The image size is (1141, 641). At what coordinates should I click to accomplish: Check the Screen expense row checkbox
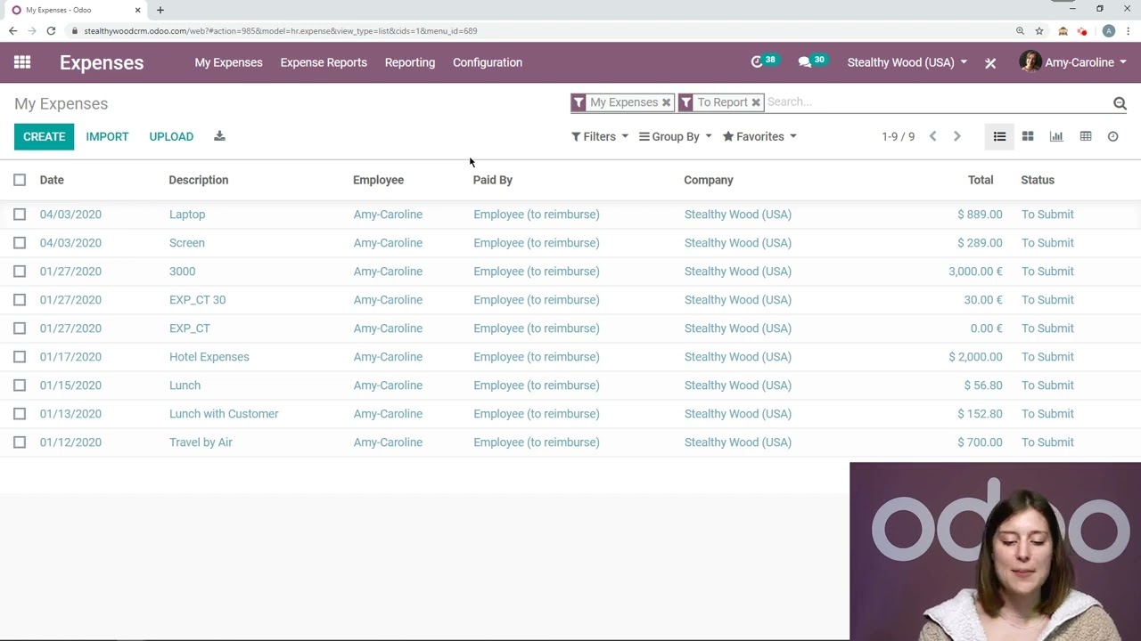coord(20,243)
